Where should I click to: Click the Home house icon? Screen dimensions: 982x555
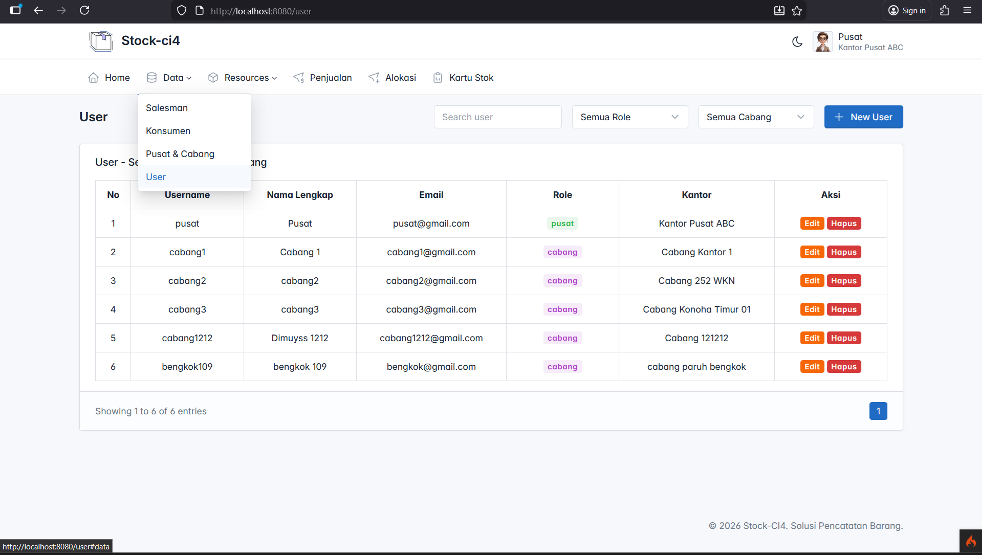[93, 78]
